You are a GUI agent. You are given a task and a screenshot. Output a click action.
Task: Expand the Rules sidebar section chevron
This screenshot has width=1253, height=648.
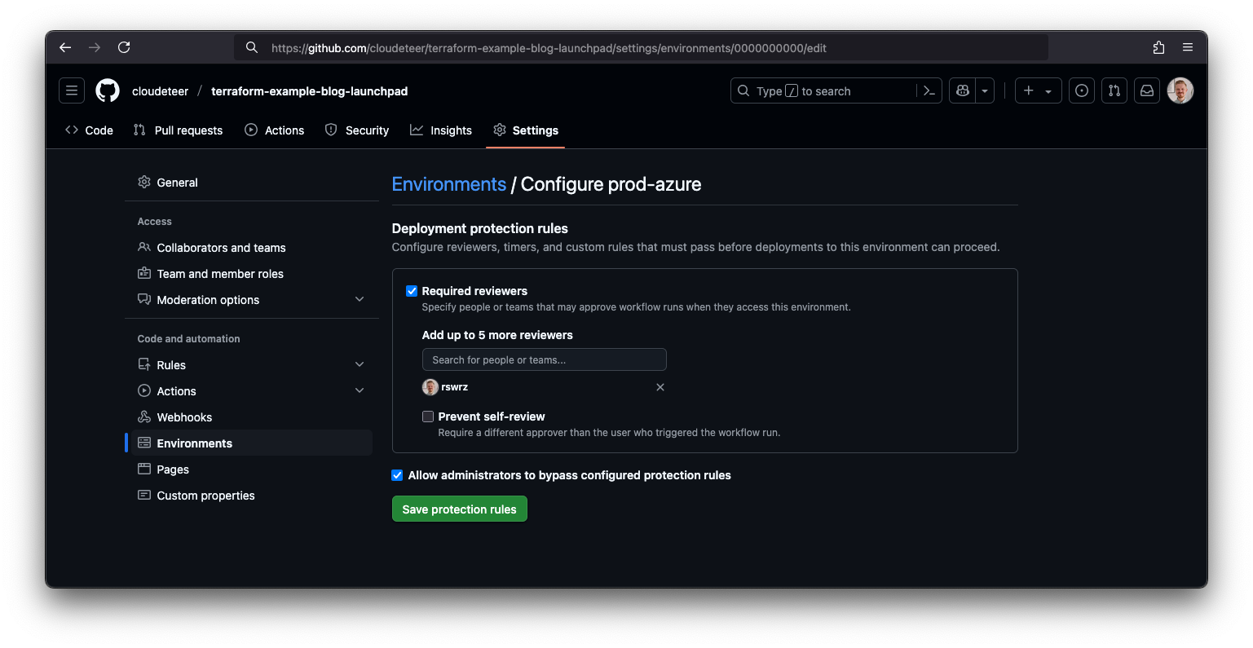[x=360, y=365]
